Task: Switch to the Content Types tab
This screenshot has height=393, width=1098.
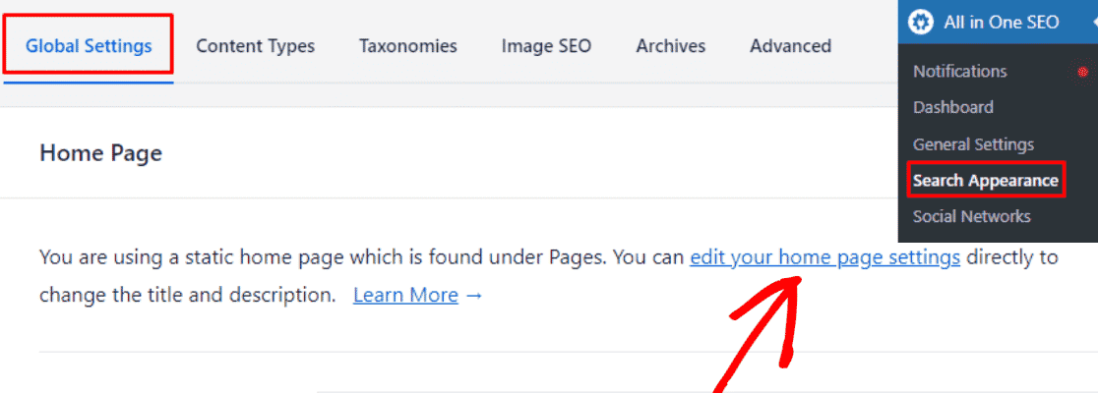Action: click(x=255, y=46)
